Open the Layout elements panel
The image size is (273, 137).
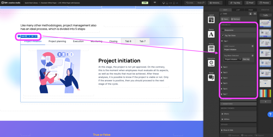click(x=211, y=20)
